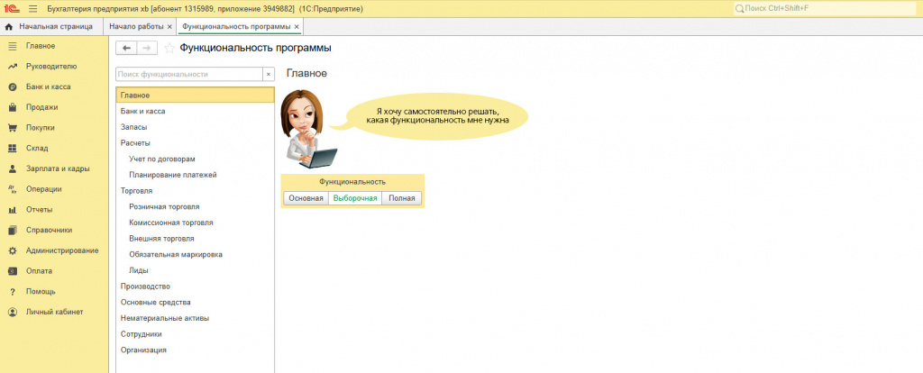
Task: Click the back navigation arrow
Action: click(126, 49)
